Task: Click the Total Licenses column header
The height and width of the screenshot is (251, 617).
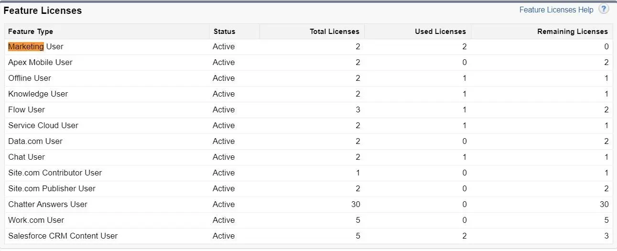Action: 335,32
